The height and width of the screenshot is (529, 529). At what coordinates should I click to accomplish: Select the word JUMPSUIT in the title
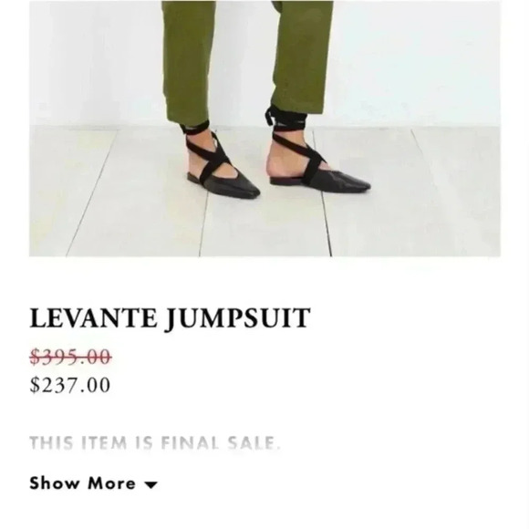(238, 319)
